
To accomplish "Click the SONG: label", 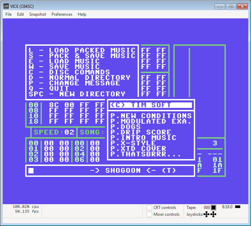I will pyautogui.click(x=92, y=132).
